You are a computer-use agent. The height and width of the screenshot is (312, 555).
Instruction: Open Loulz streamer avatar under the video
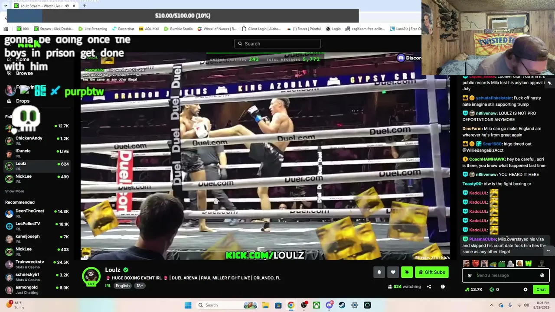point(91,277)
